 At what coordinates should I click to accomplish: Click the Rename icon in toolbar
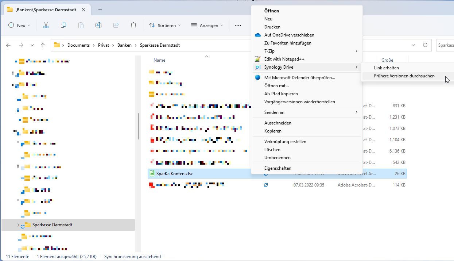(98, 25)
